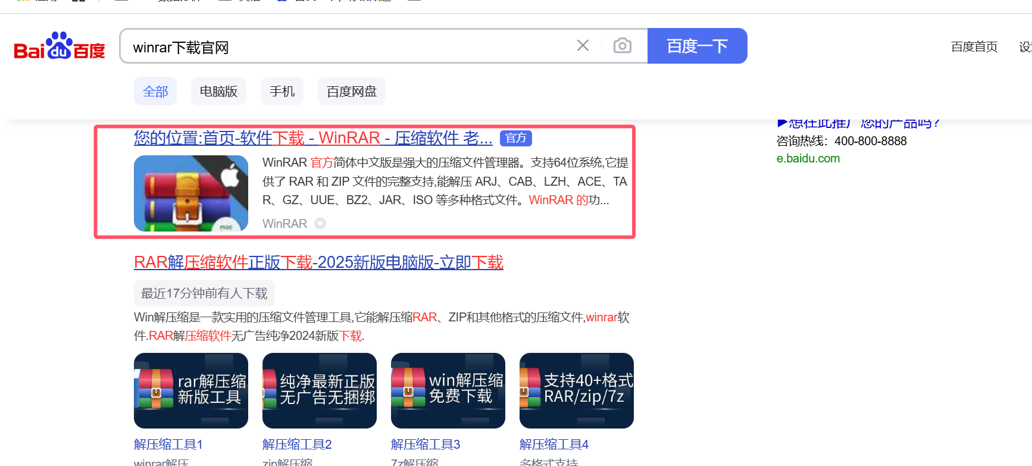This screenshot has height=466, width=1032.
Task: Click the 官方 badge next to the result
Action: tap(515, 138)
